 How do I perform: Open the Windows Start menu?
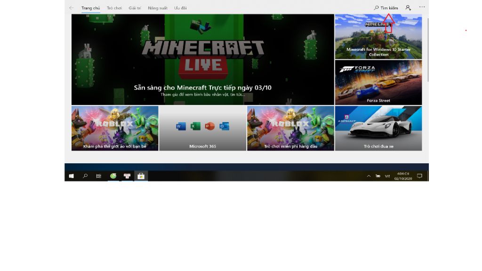[72, 176]
